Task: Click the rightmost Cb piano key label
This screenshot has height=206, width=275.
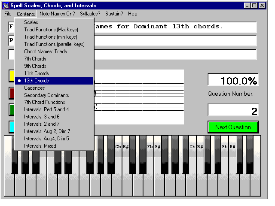Action: 192,147
